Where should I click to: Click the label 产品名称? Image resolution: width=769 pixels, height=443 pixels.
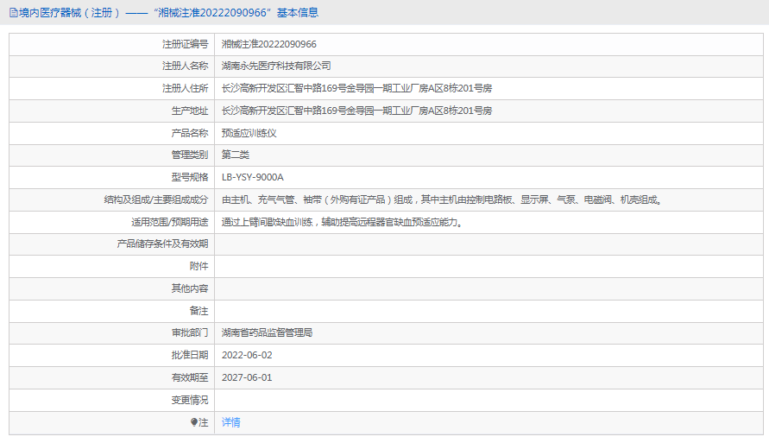(190, 133)
